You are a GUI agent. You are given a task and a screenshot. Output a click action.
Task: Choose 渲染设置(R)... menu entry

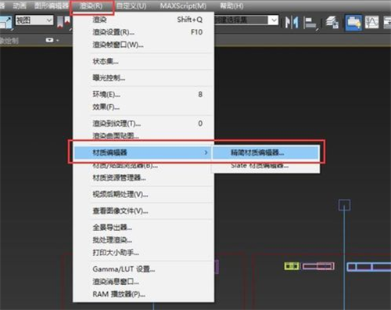point(144,32)
